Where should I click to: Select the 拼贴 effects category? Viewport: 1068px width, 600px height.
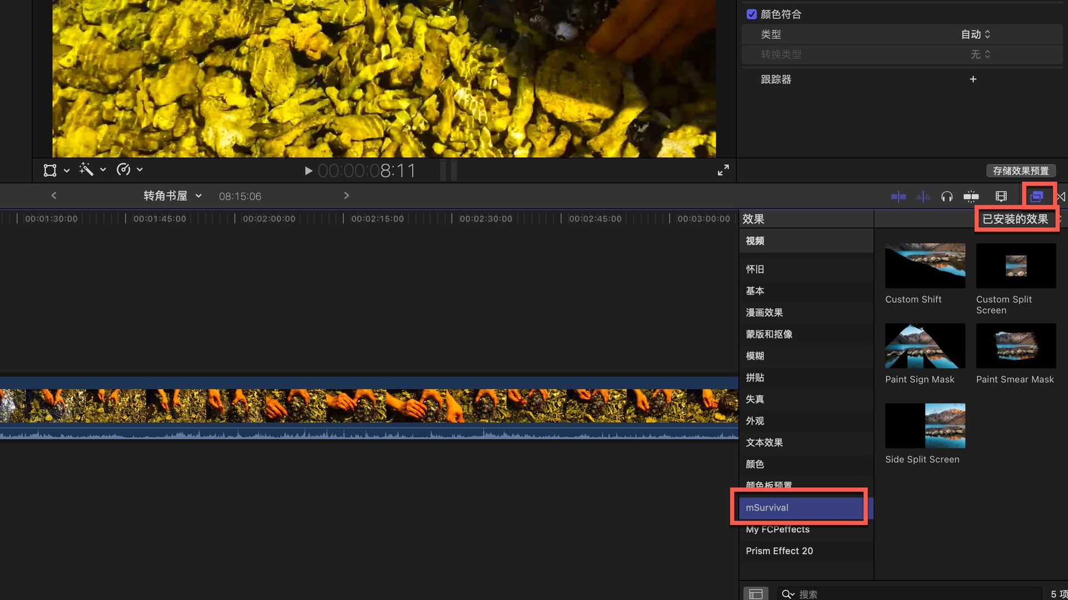click(806, 378)
